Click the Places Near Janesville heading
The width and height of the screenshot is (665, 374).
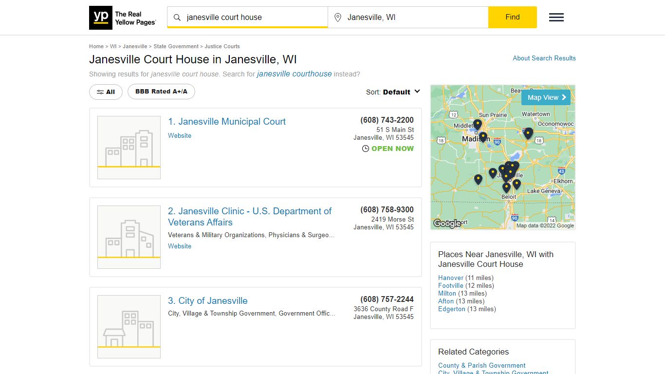pyautogui.click(x=496, y=259)
